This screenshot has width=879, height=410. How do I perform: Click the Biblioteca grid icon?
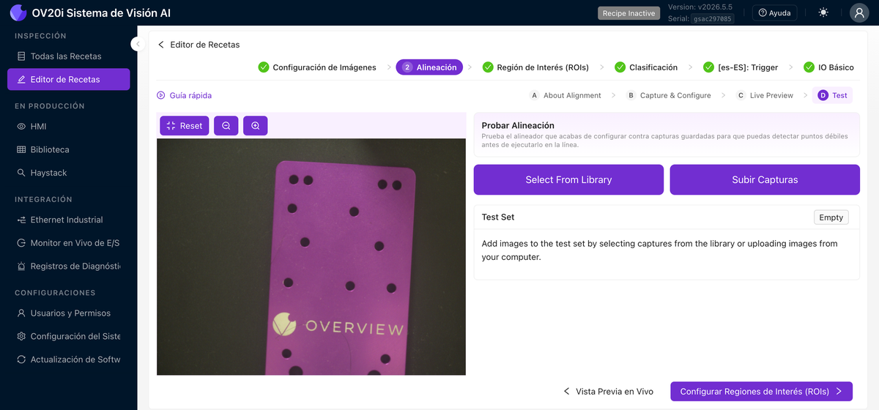tap(21, 149)
